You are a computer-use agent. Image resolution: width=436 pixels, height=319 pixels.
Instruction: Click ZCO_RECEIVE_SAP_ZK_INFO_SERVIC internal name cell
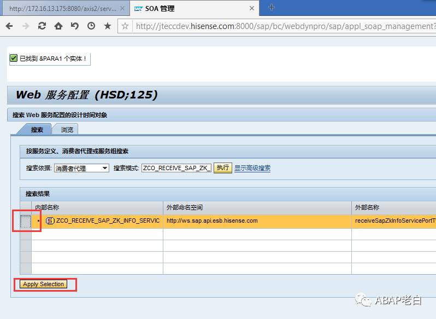(x=97, y=221)
